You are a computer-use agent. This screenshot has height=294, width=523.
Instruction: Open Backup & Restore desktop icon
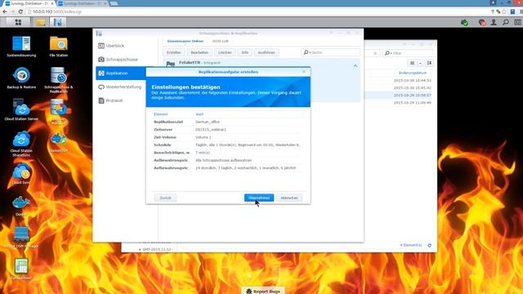click(21, 78)
